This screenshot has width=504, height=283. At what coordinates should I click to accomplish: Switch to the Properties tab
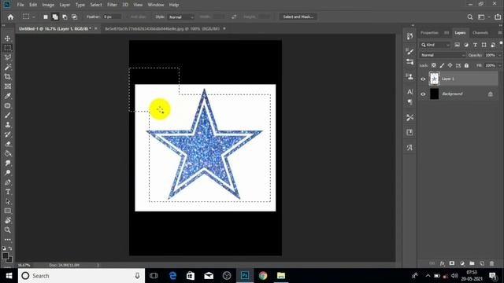(x=429, y=33)
